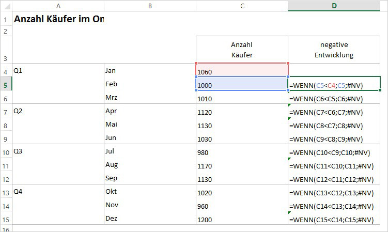Select row 5 header
Viewport: 388px width, 232px height.
coord(6,84)
